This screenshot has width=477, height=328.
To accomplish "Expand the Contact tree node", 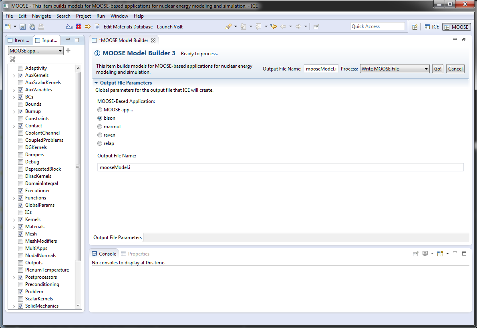I will 14,126.
